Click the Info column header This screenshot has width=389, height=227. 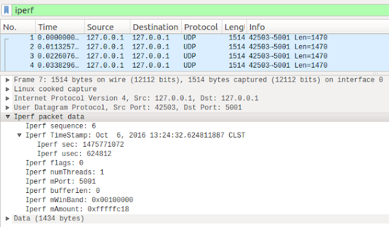tap(318, 27)
